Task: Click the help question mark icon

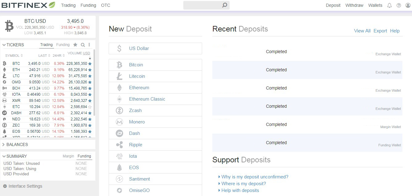Action: 398,5
